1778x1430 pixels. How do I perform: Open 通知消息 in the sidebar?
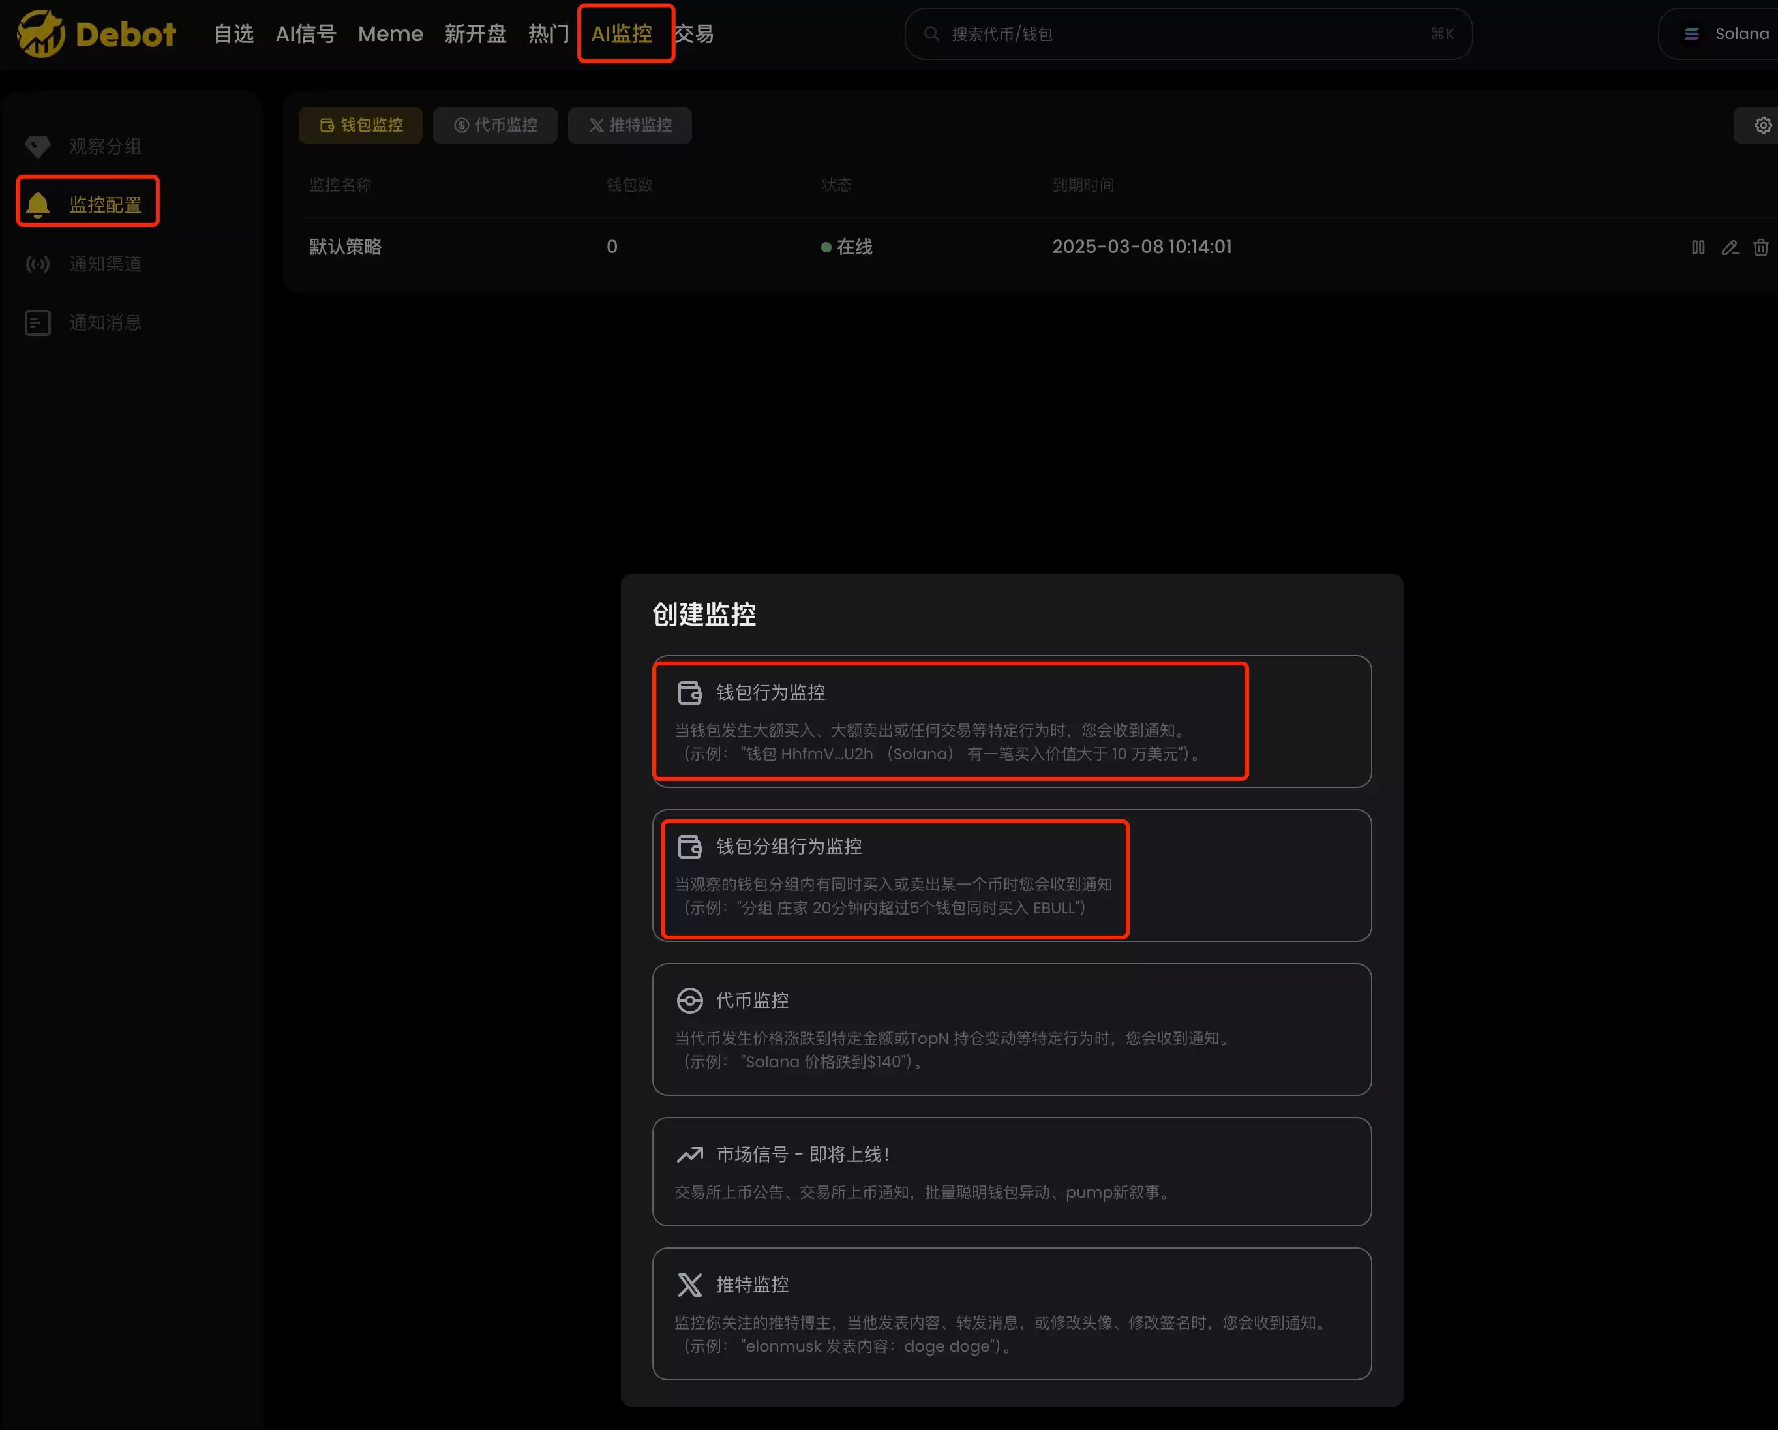pyautogui.click(x=105, y=322)
